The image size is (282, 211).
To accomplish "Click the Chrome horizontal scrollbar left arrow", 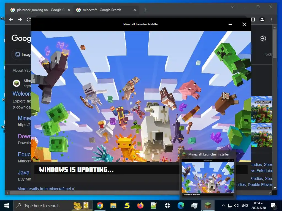I will (x=7, y=193).
